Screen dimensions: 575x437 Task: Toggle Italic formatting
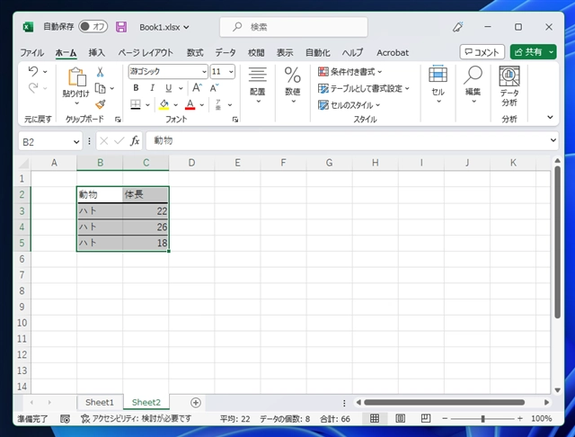pos(150,88)
